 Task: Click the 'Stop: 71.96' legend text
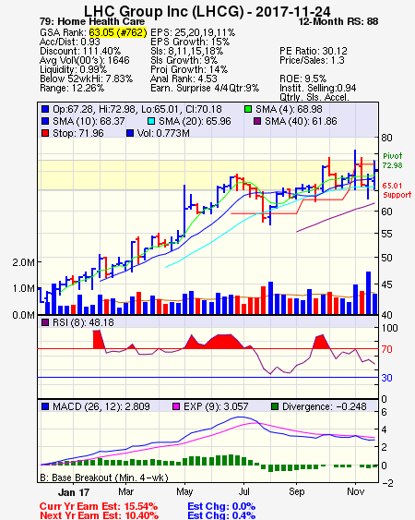[x=78, y=133]
